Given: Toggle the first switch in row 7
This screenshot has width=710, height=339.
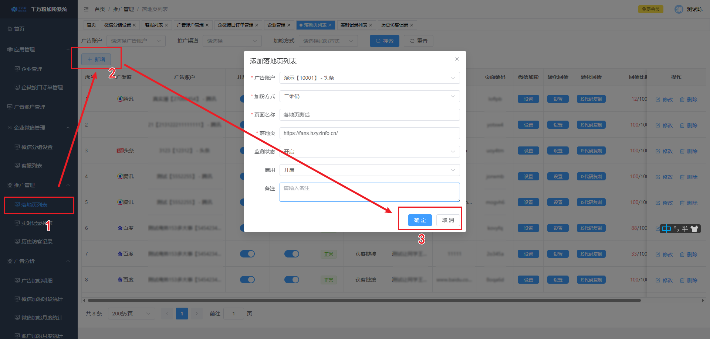Looking at the screenshot, I should [247, 254].
